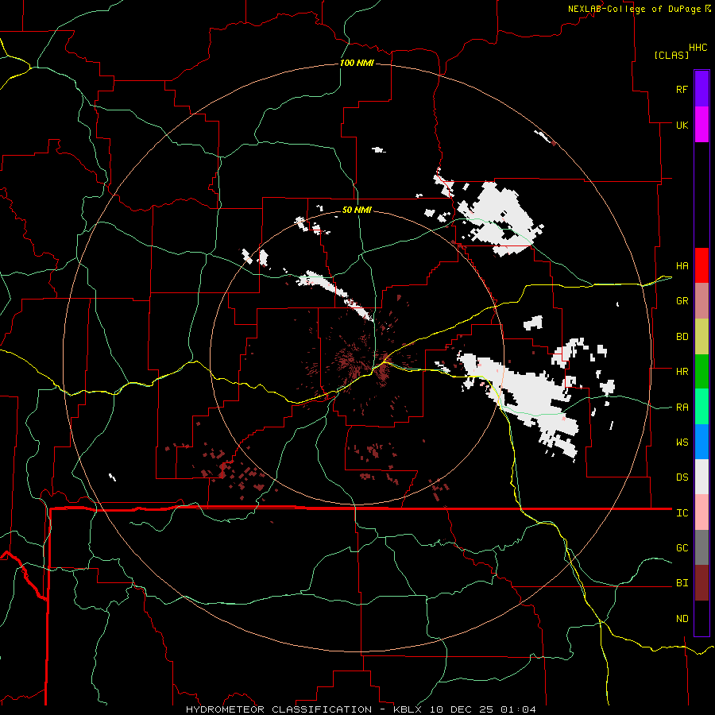Click the 'GR' legend label
The height and width of the screenshot is (715, 715).
pos(682,301)
